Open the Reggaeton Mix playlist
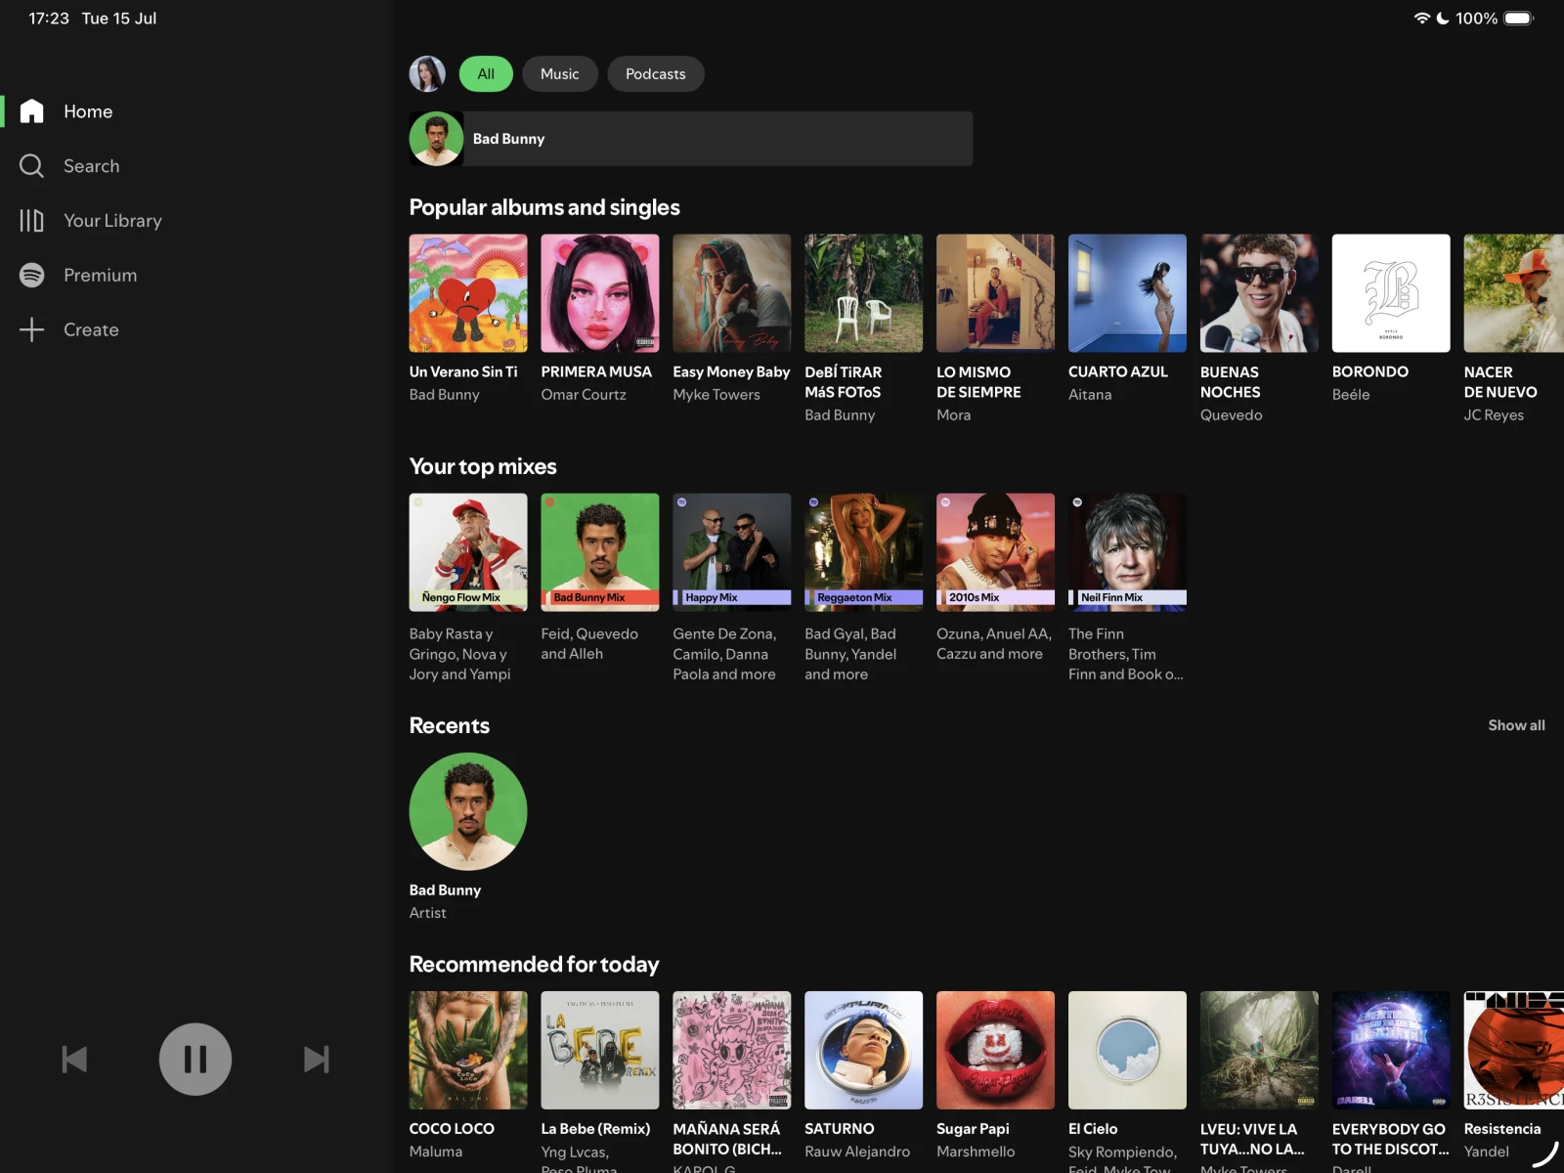This screenshot has width=1564, height=1173. (x=863, y=552)
